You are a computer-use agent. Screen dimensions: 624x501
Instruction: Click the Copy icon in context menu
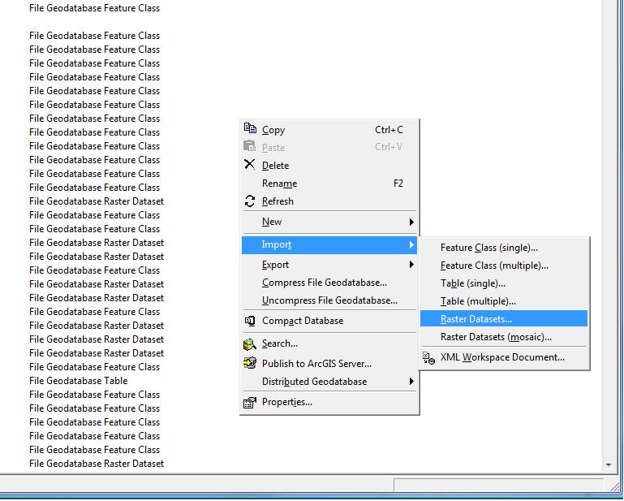250,128
